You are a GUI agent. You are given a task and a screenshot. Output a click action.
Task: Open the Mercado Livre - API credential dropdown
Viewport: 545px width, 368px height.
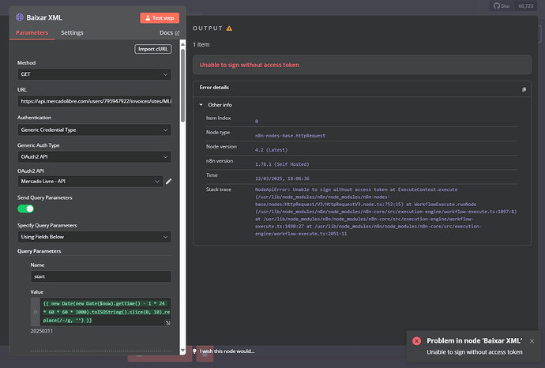[90, 182]
